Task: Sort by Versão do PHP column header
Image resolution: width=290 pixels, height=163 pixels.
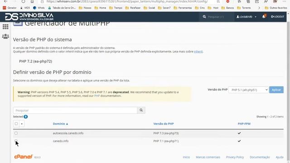Action: pyautogui.click(x=164, y=124)
